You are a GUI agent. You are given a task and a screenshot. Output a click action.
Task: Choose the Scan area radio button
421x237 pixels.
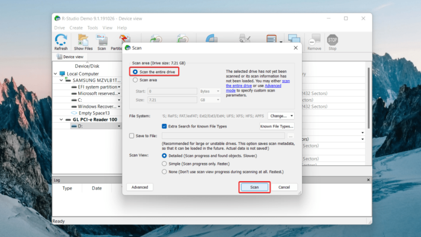coord(135,80)
